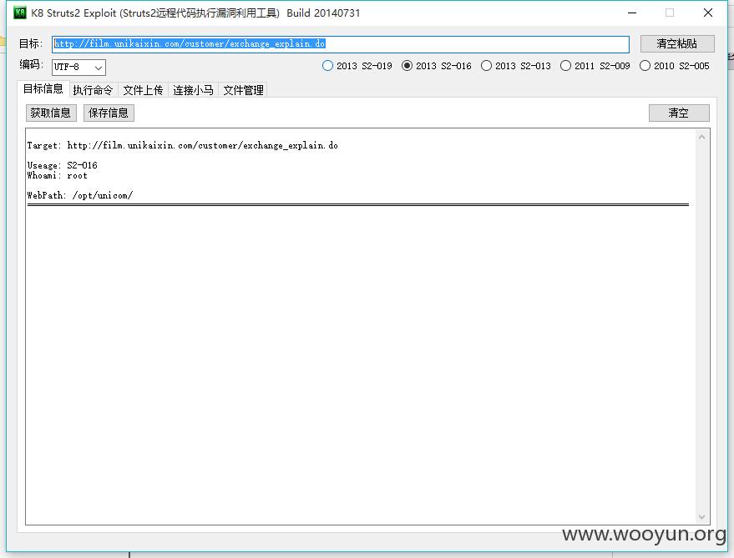
Task: Switch to the 目标信息 tab
Action: 43,89
